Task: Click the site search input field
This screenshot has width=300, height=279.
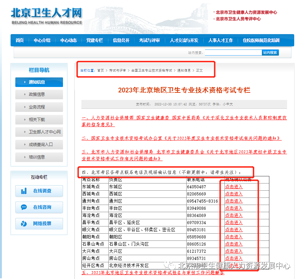Action: click(233, 52)
